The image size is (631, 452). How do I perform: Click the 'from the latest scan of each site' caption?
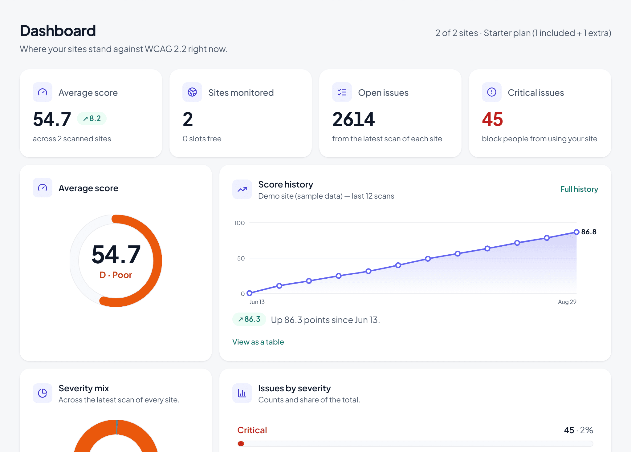(387, 139)
